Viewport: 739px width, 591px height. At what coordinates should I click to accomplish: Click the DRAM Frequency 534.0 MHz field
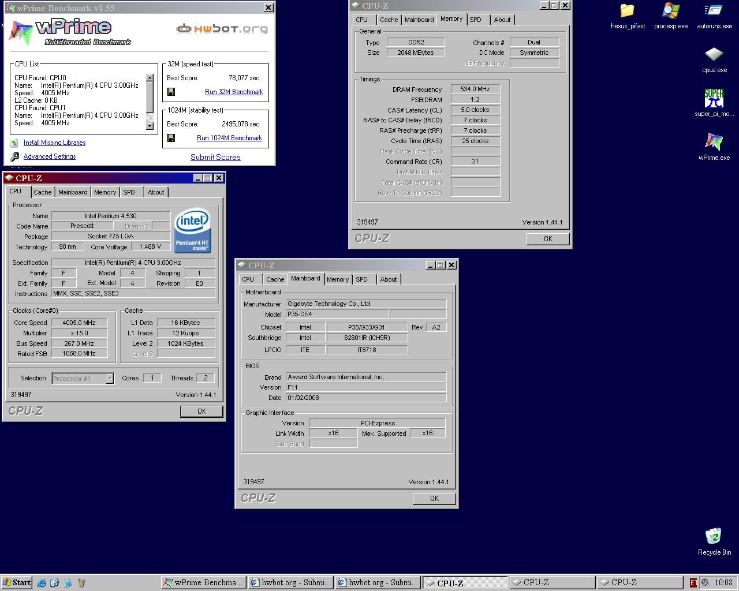point(475,89)
